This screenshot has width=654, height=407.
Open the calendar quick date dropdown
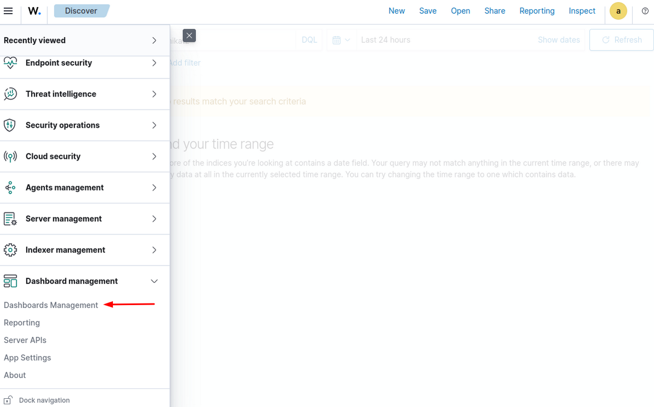pos(341,40)
